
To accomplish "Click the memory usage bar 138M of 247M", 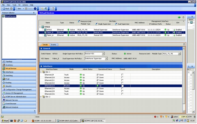I will click(x=186, y=117).
